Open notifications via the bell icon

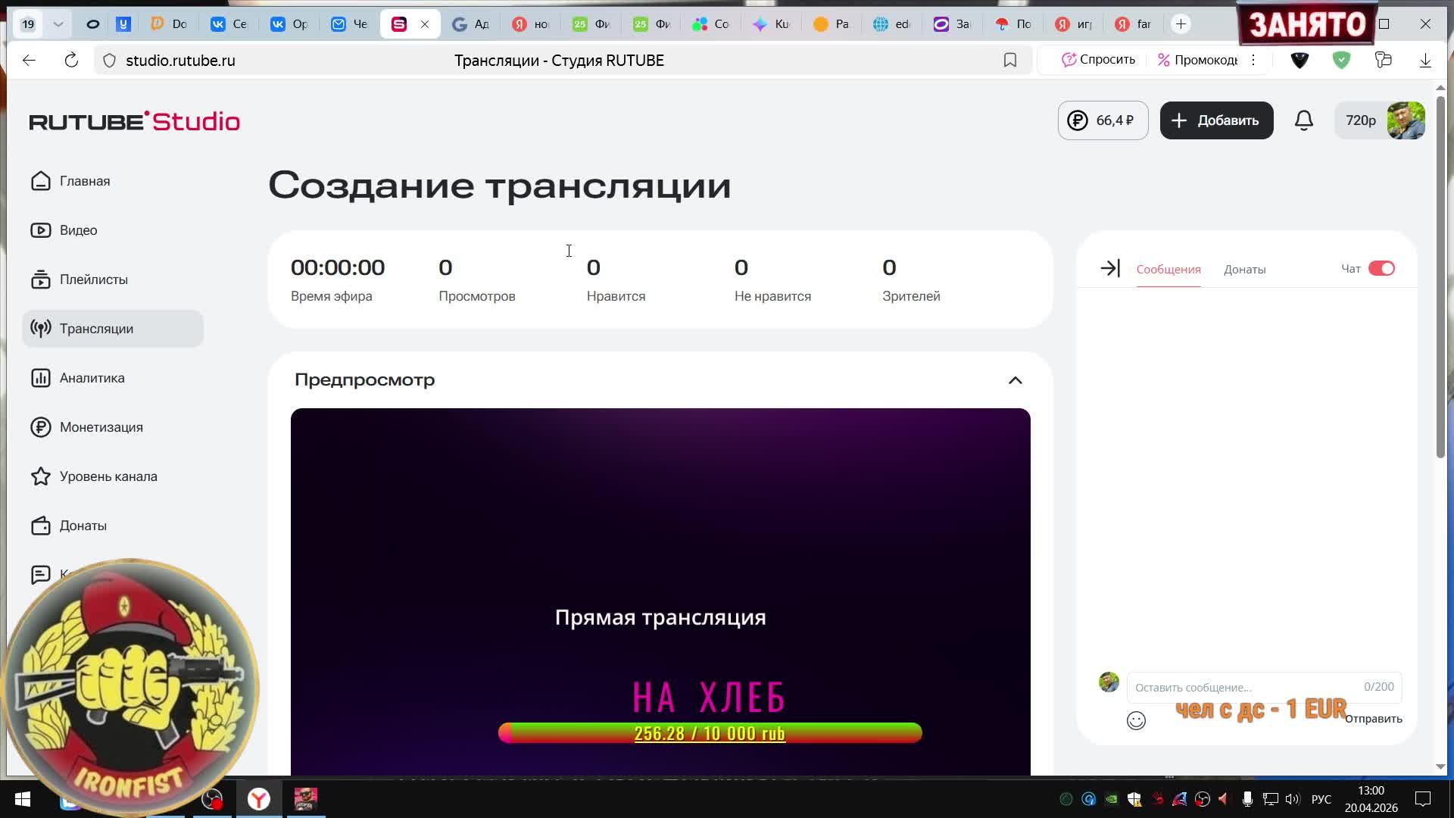tap(1303, 120)
